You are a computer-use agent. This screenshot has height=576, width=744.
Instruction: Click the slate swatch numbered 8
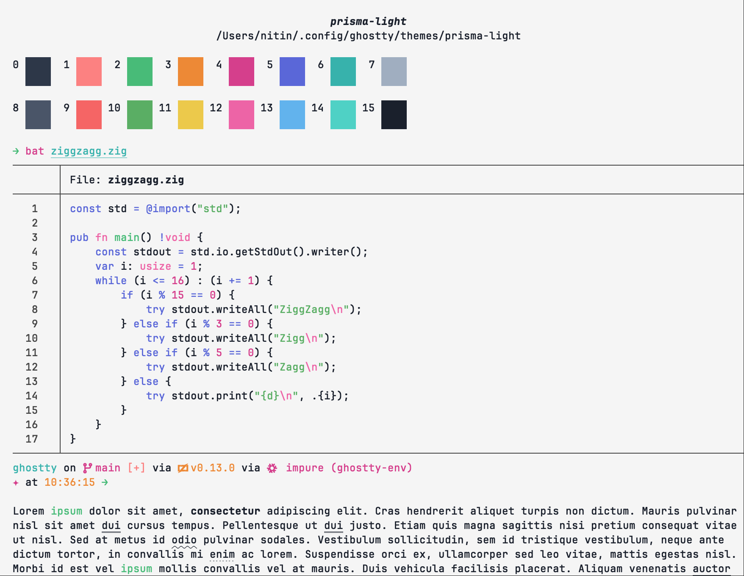[x=38, y=115]
